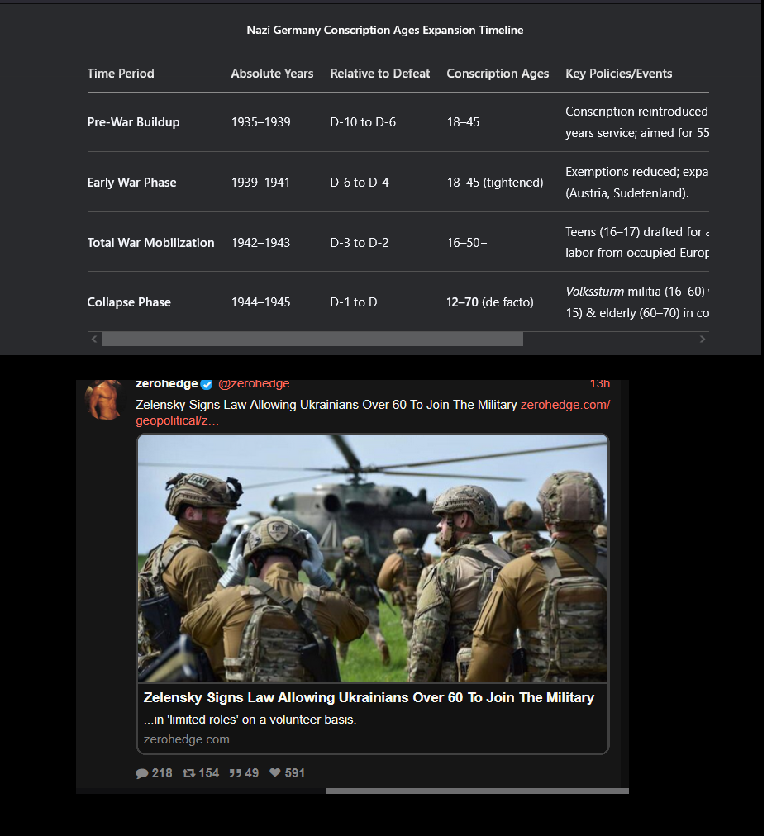The height and width of the screenshot is (836, 767).
Task: Click the reply icon with 218 comments
Action: (142, 773)
